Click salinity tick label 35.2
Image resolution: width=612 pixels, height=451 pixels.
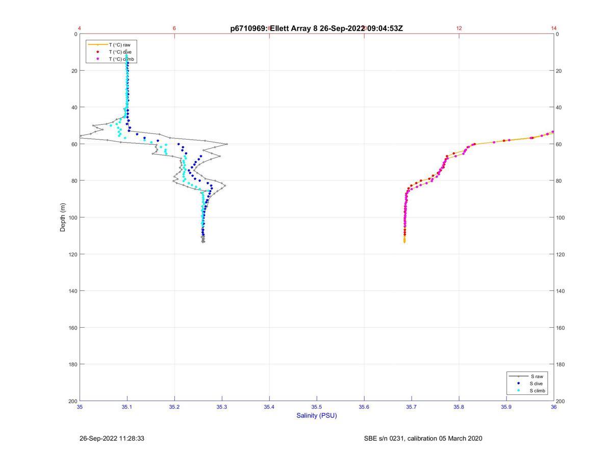click(x=174, y=407)
